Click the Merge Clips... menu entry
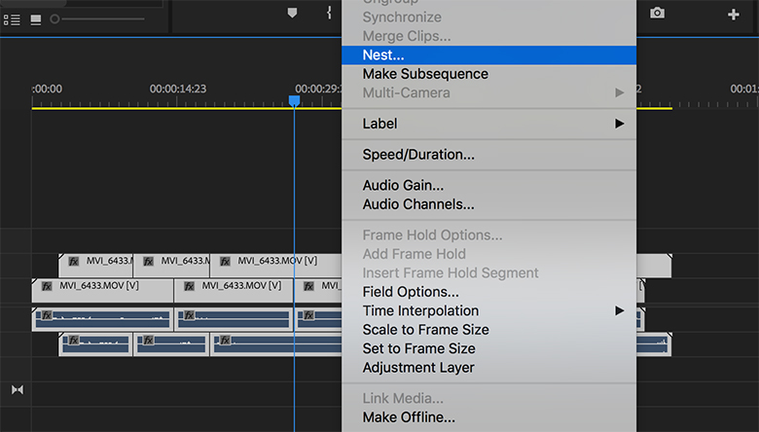Image resolution: width=759 pixels, height=432 pixels. (488, 36)
